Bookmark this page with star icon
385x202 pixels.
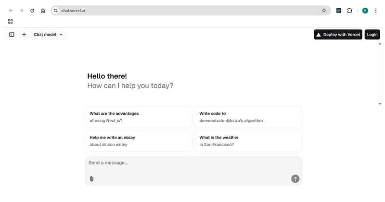(x=324, y=11)
